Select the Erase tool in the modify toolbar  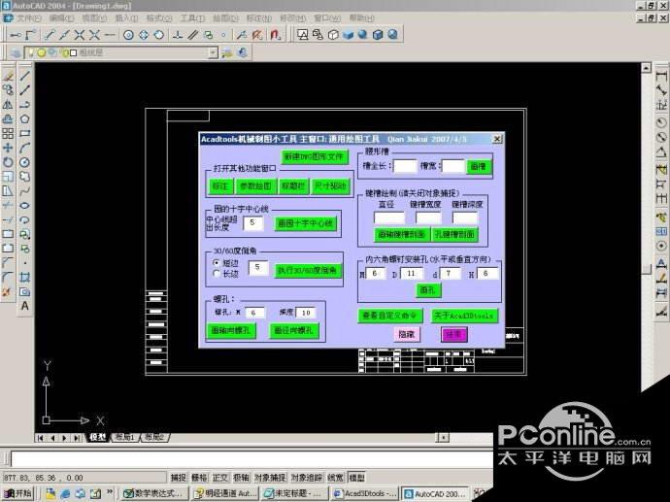(8, 76)
